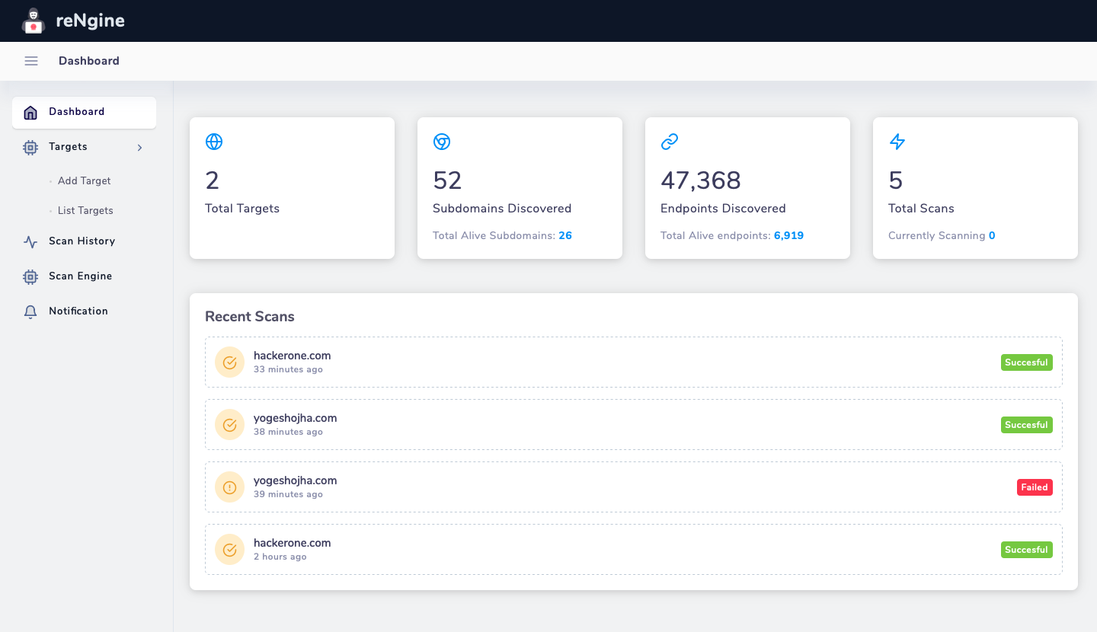Screen dimensions: 1097x632
Task: Click the Dashboard home icon in sidebar
Action: (30, 113)
